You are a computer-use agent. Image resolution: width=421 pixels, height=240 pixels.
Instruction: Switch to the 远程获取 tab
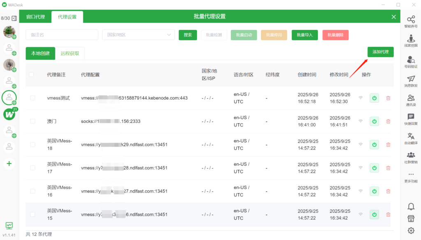(70, 53)
